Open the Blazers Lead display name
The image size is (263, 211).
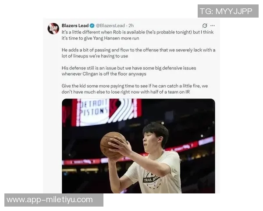[x=75, y=25]
